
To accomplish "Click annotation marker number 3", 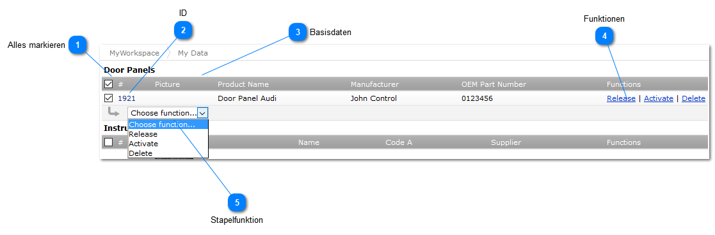I will (298, 33).
